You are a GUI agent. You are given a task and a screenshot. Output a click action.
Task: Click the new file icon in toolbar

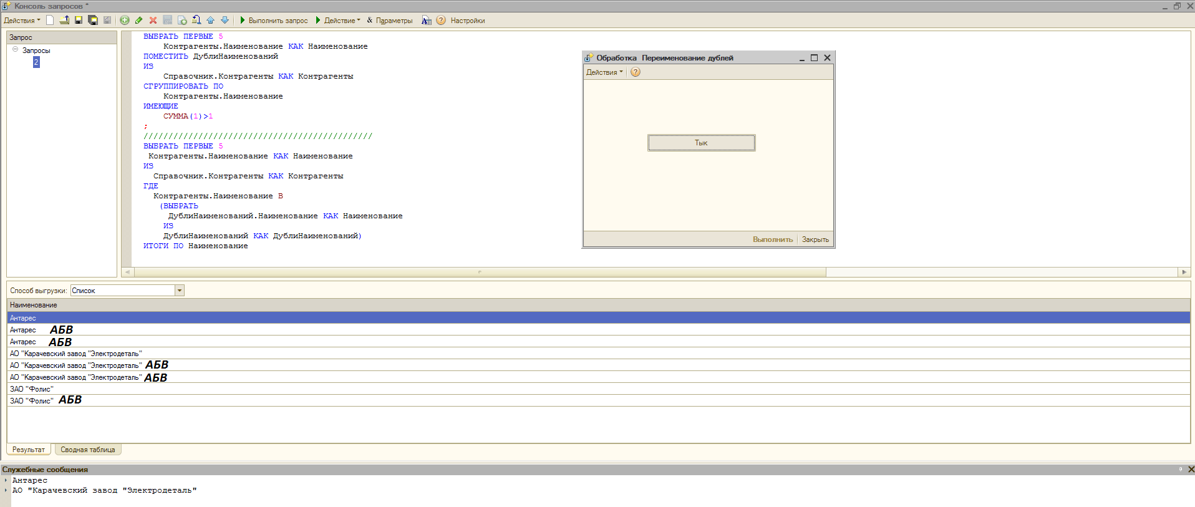click(50, 21)
